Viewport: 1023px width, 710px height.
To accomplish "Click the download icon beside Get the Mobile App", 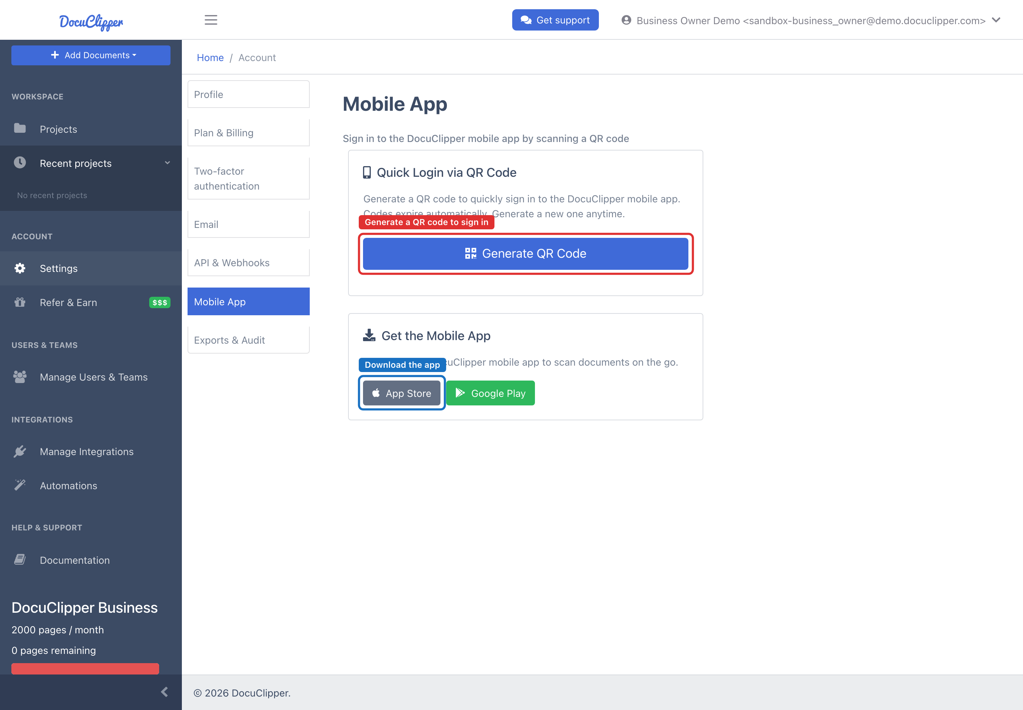I will (369, 335).
